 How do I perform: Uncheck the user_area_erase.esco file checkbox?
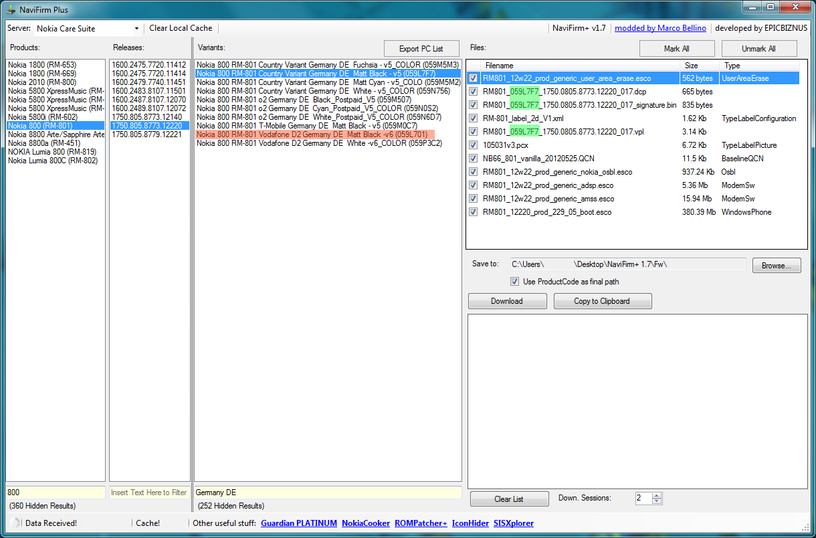click(474, 78)
